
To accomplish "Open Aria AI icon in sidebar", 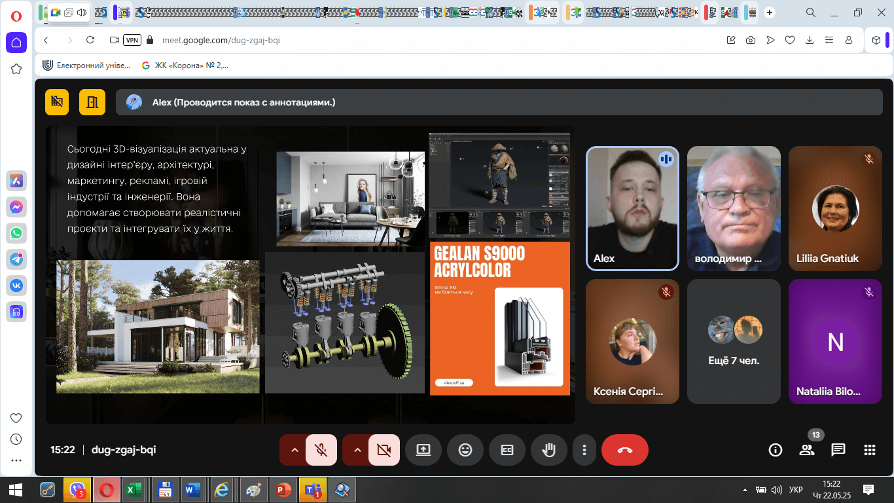I will click(x=16, y=181).
